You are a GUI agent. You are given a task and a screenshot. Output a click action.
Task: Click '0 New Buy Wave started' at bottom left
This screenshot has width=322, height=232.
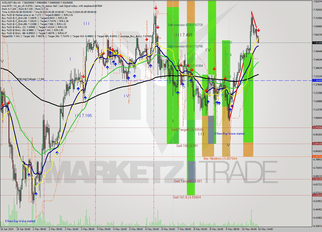tap(20, 221)
